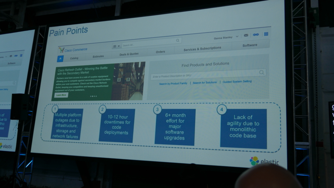Open the search category list dropdown

116,46
